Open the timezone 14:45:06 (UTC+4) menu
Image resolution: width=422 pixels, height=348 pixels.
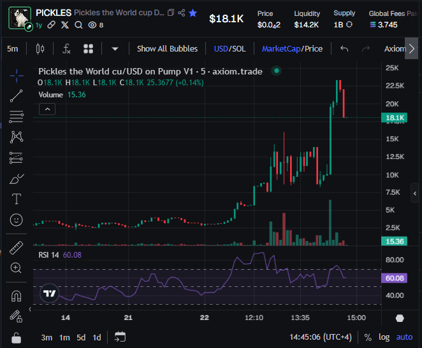coord(320,337)
